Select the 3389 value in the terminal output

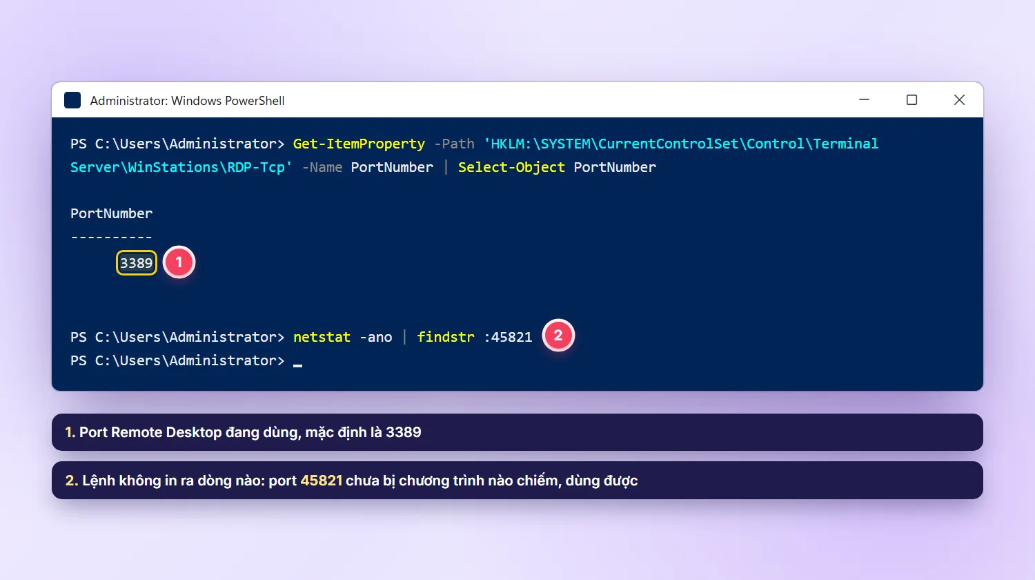click(137, 263)
